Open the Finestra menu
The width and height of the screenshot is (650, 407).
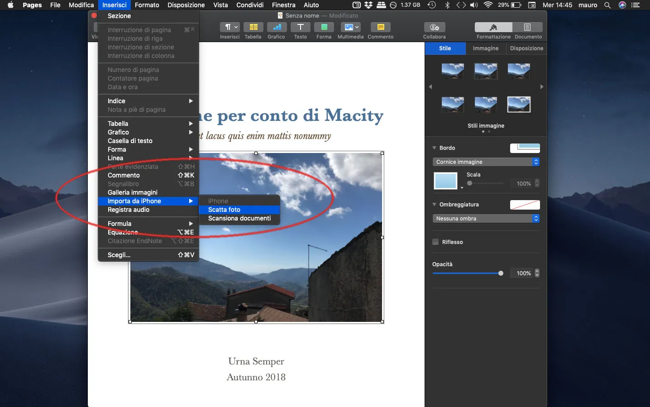pos(284,5)
